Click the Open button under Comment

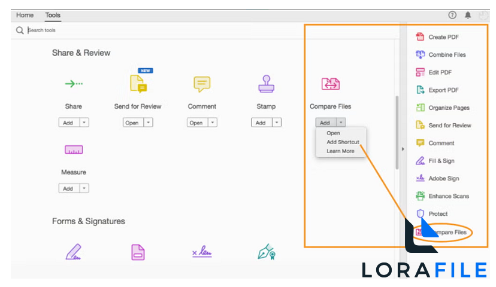[198, 123]
